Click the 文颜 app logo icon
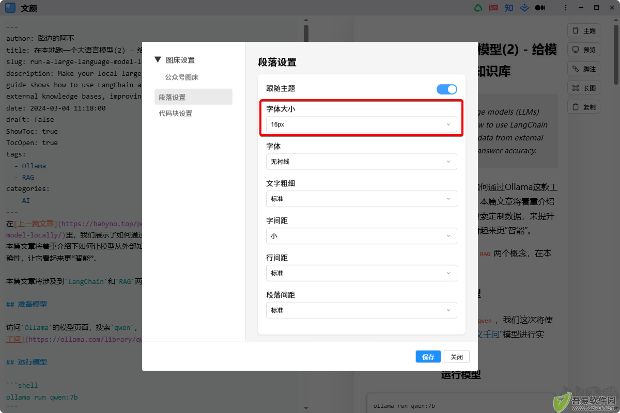Image resolution: width=620 pixels, height=413 pixels. point(10,8)
